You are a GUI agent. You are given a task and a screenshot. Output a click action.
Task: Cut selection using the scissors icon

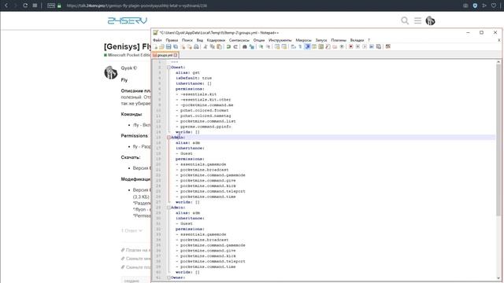(206, 47)
